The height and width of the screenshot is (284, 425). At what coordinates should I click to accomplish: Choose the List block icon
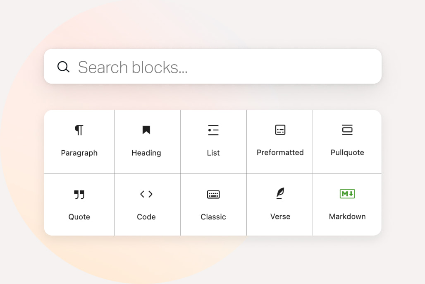click(x=213, y=130)
